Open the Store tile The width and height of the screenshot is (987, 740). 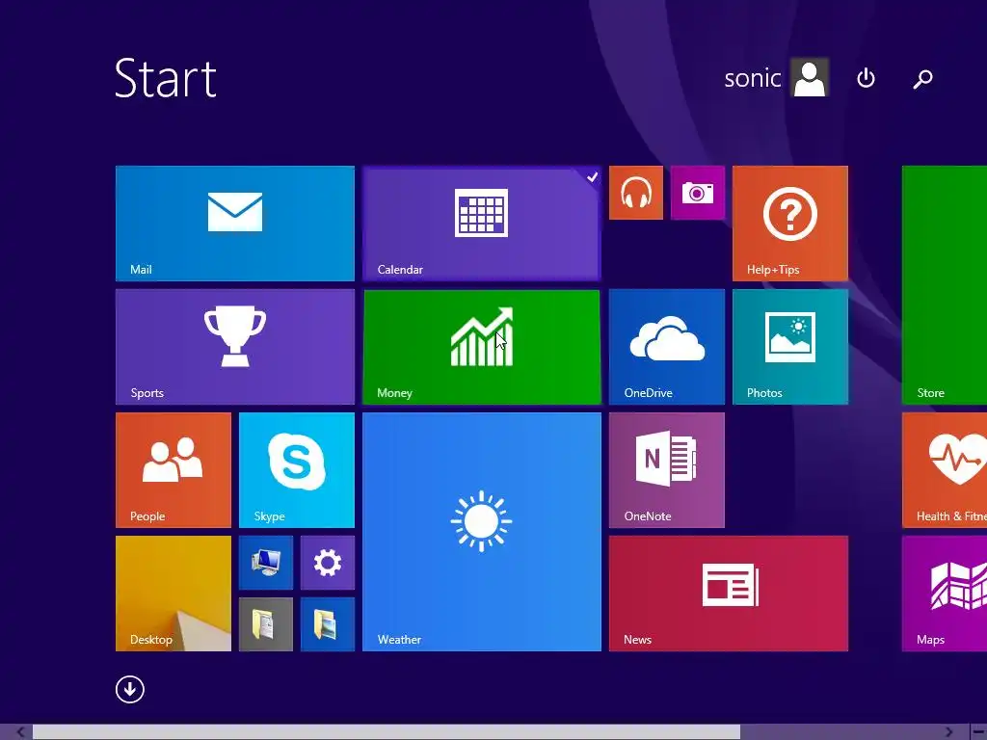coord(945,285)
